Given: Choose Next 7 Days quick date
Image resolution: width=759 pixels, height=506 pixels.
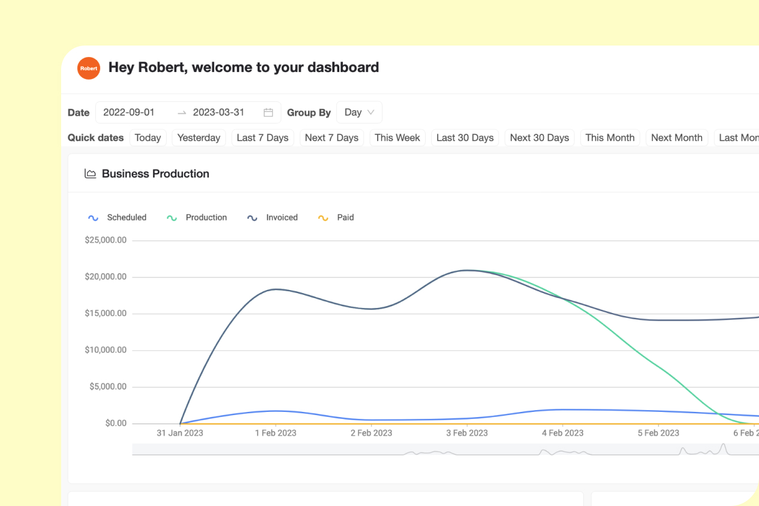Looking at the screenshot, I should (x=332, y=138).
